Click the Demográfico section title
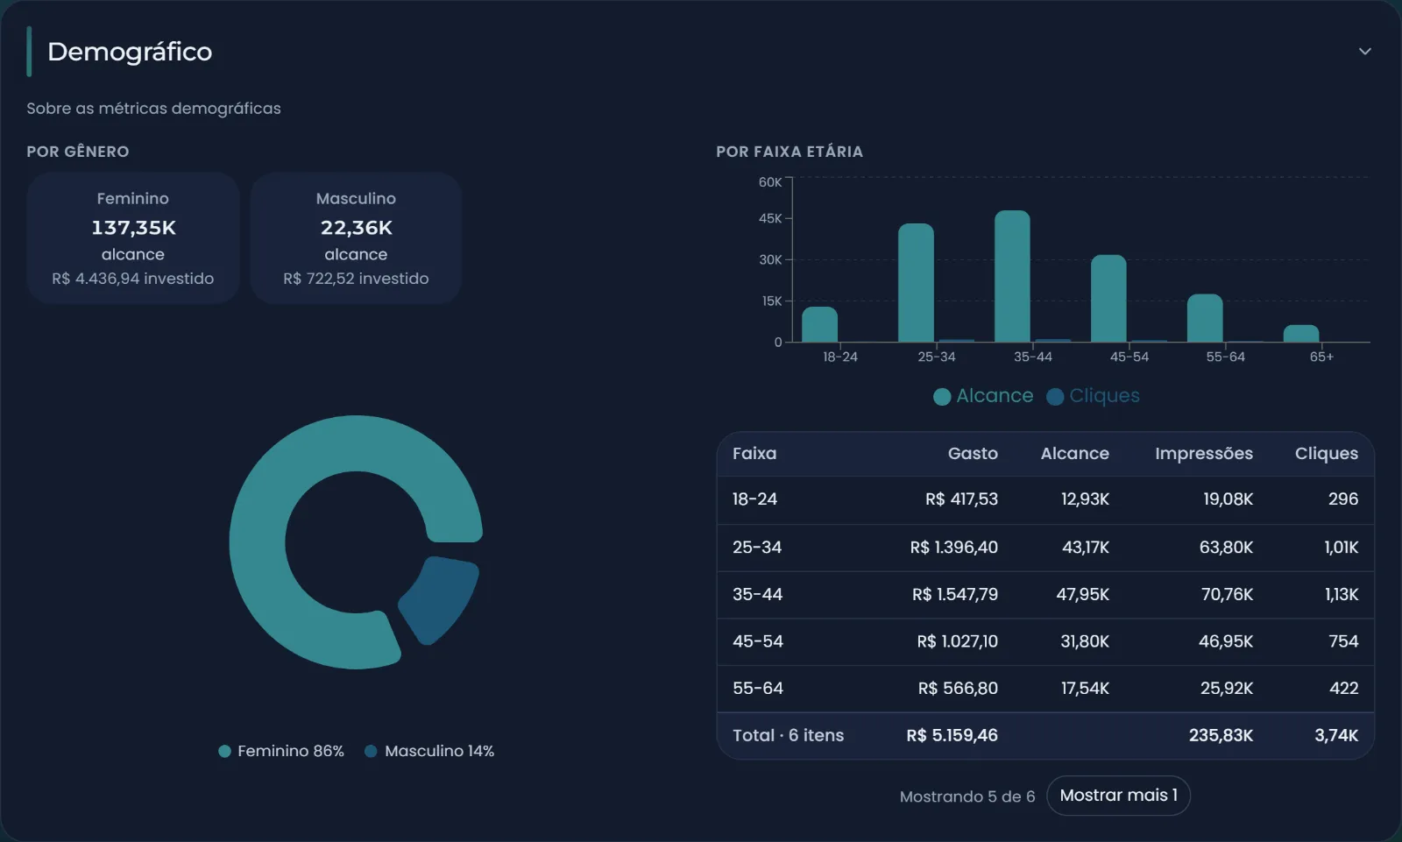Screen dimensions: 1402x842 (x=130, y=52)
